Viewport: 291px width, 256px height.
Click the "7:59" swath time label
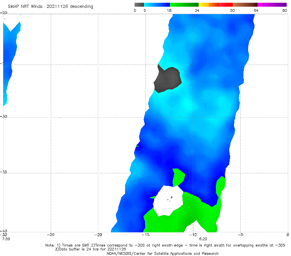pyautogui.click(x=6, y=239)
